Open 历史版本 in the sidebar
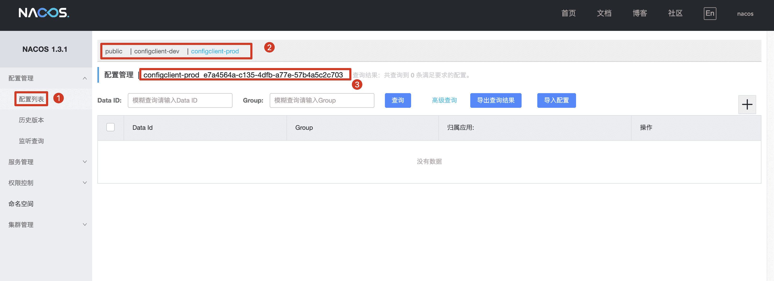Image resolution: width=774 pixels, height=281 pixels. coord(31,120)
